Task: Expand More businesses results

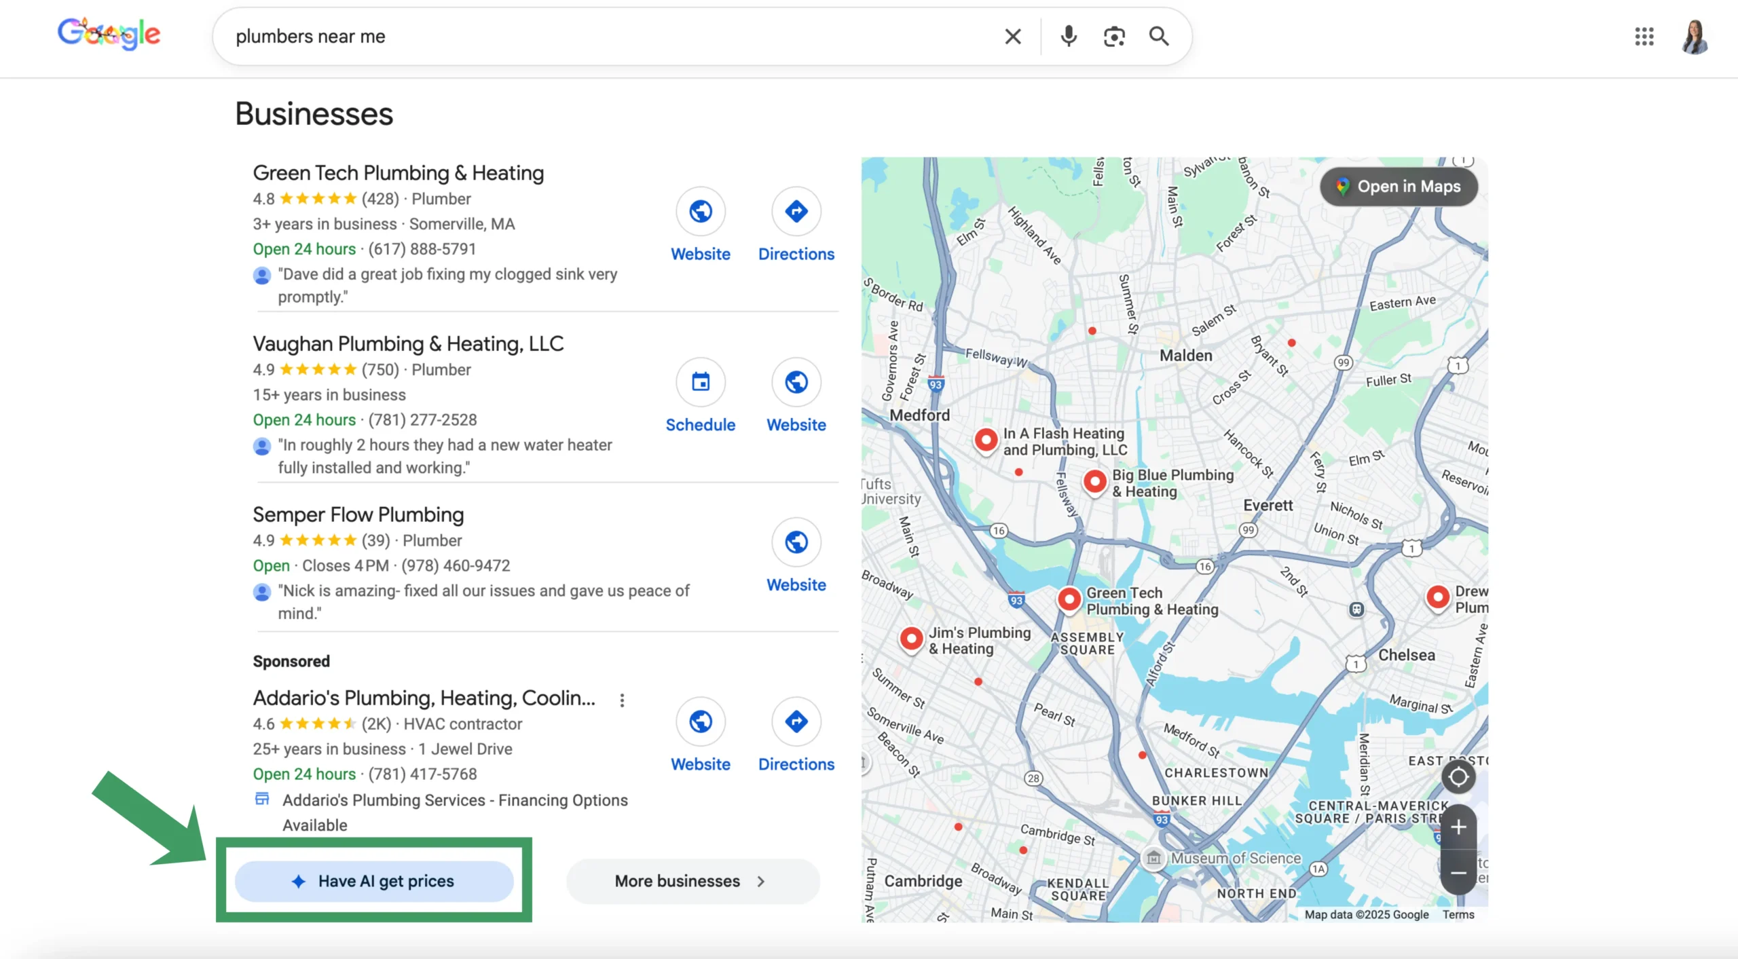Action: [x=692, y=880]
